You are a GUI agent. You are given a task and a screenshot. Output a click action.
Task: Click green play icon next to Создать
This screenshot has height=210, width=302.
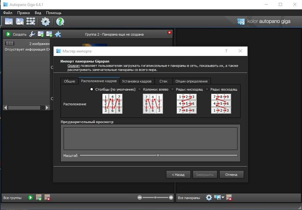coord(8,34)
